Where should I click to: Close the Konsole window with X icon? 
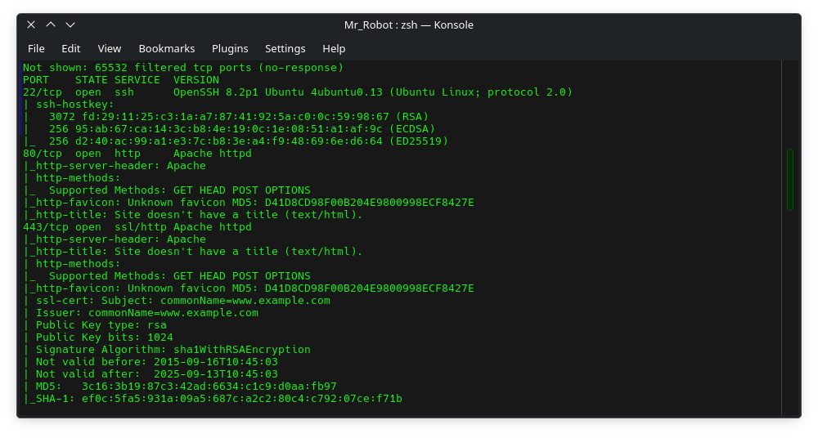click(31, 25)
